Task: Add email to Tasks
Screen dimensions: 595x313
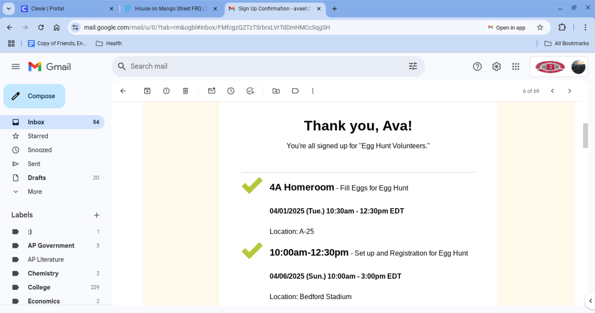Action: [x=250, y=91]
